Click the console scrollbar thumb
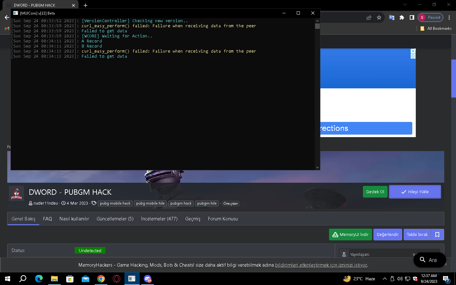This screenshot has height=285, width=456. click(317, 26)
